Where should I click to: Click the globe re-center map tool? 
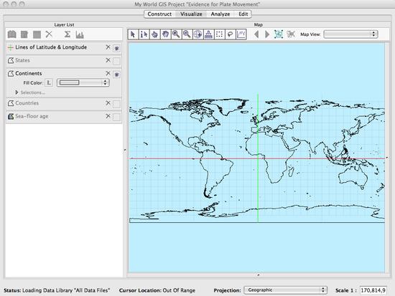[197, 34]
